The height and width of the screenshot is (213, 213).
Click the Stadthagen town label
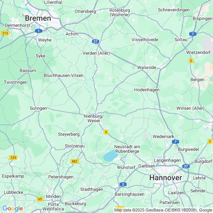92,189
